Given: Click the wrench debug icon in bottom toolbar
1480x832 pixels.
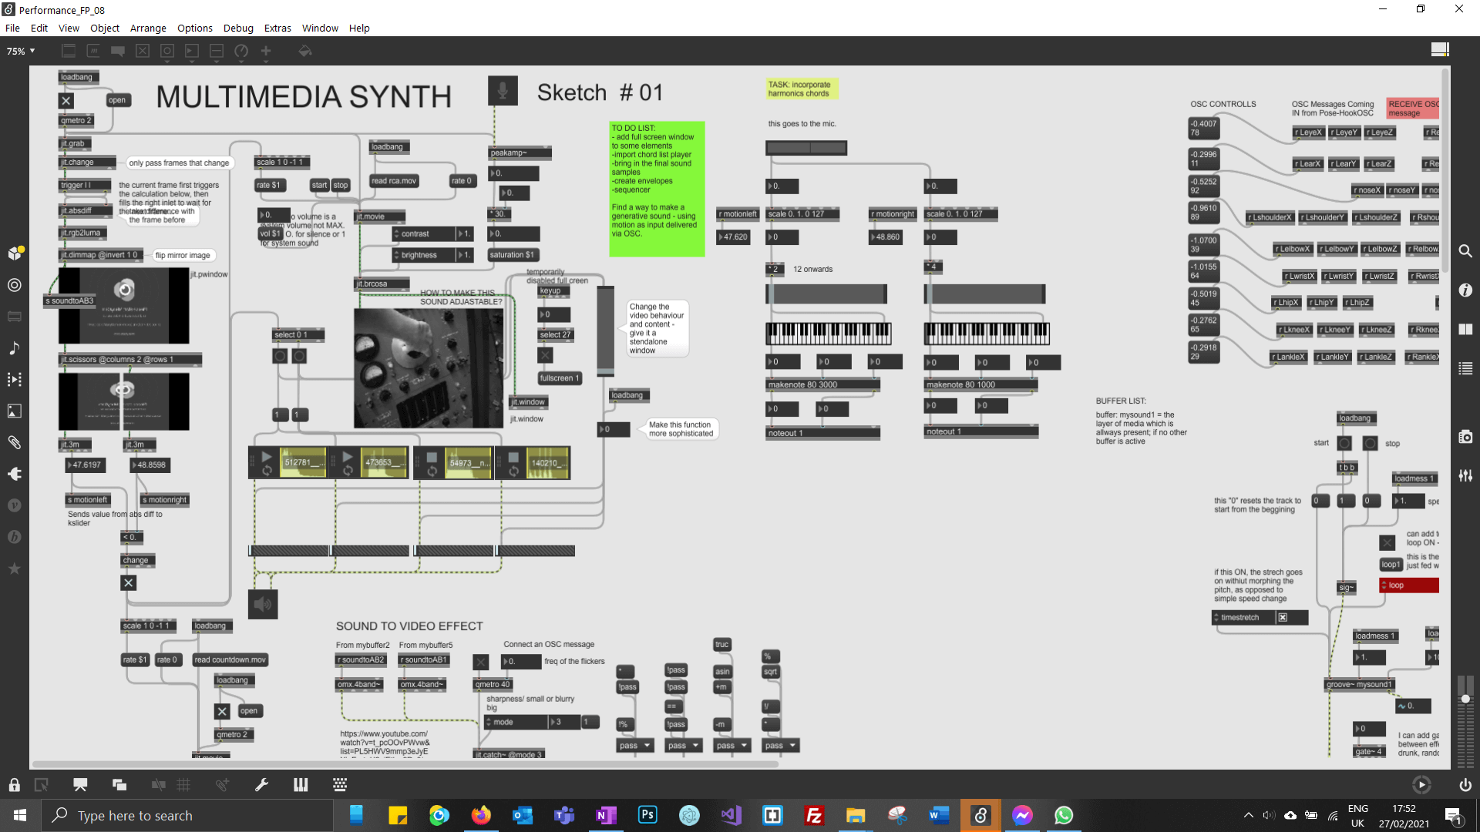Looking at the screenshot, I should [261, 785].
